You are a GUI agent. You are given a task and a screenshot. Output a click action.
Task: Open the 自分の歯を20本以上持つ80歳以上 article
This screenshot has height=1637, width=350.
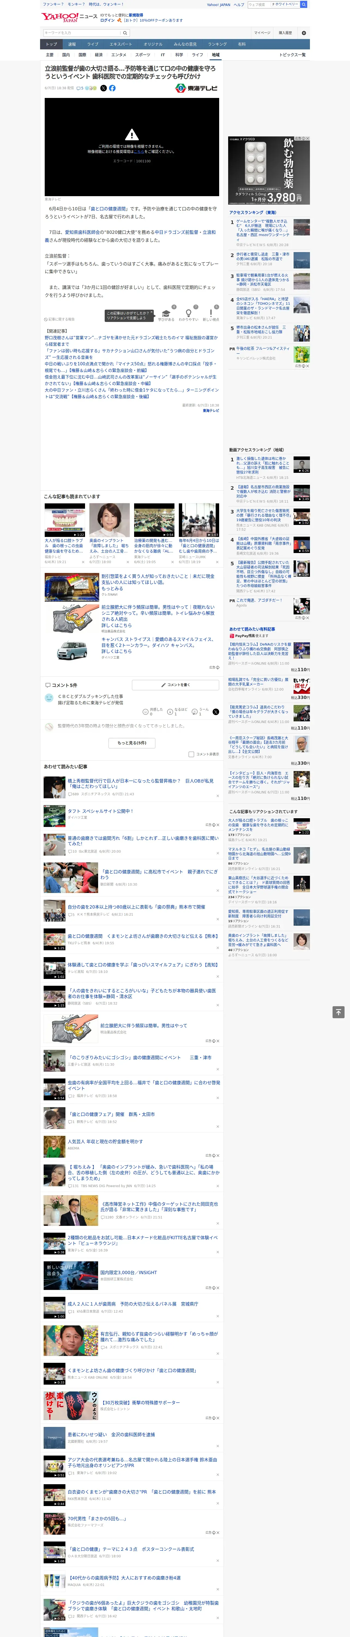click(x=136, y=907)
